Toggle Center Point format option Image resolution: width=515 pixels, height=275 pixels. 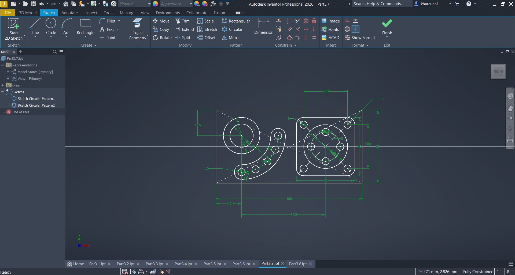[355, 29]
